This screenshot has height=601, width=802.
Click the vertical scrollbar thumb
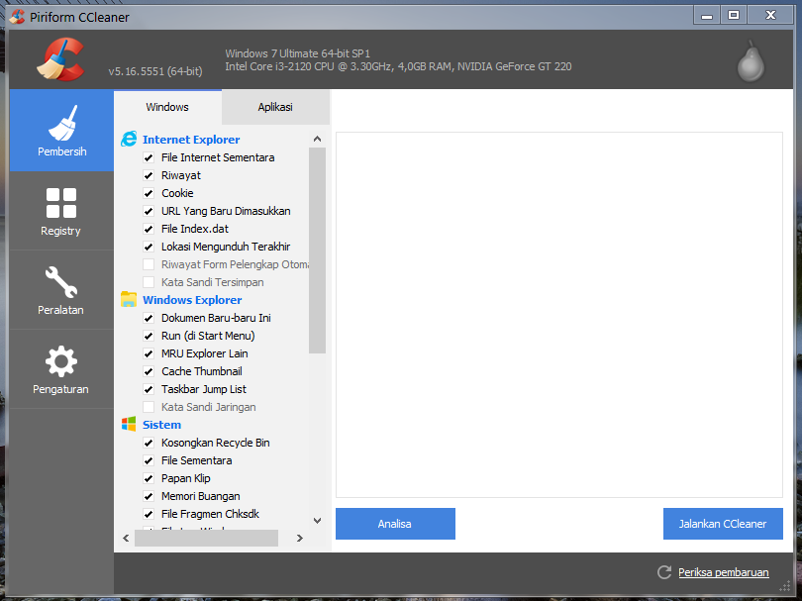pyautogui.click(x=317, y=250)
